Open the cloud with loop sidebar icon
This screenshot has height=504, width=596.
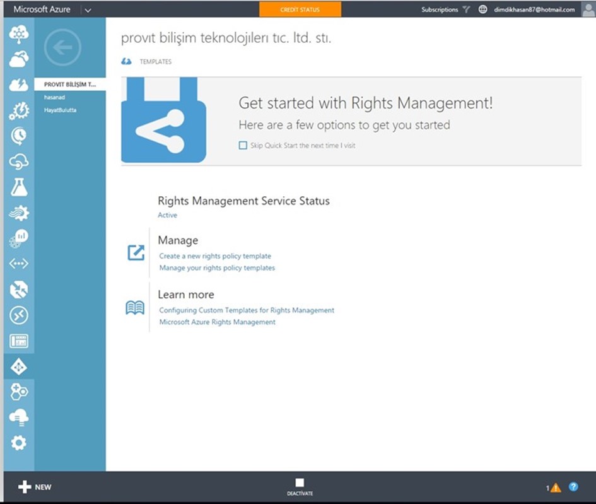tap(19, 161)
